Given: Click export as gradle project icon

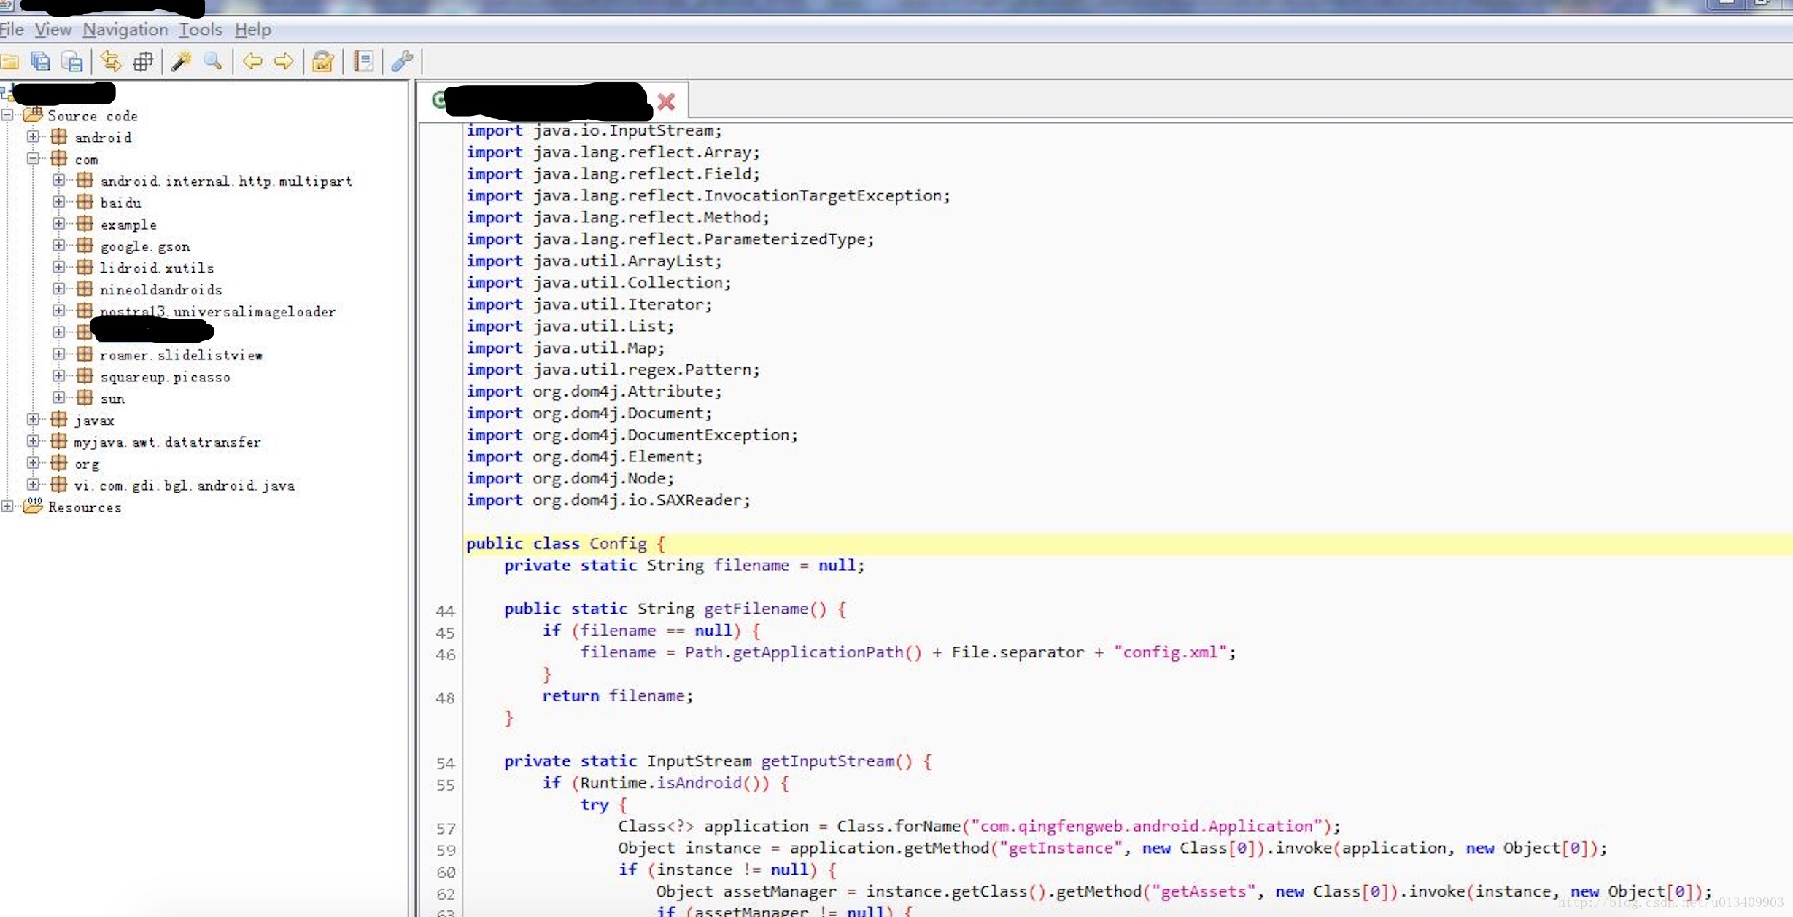Looking at the screenshot, I should [x=71, y=62].
